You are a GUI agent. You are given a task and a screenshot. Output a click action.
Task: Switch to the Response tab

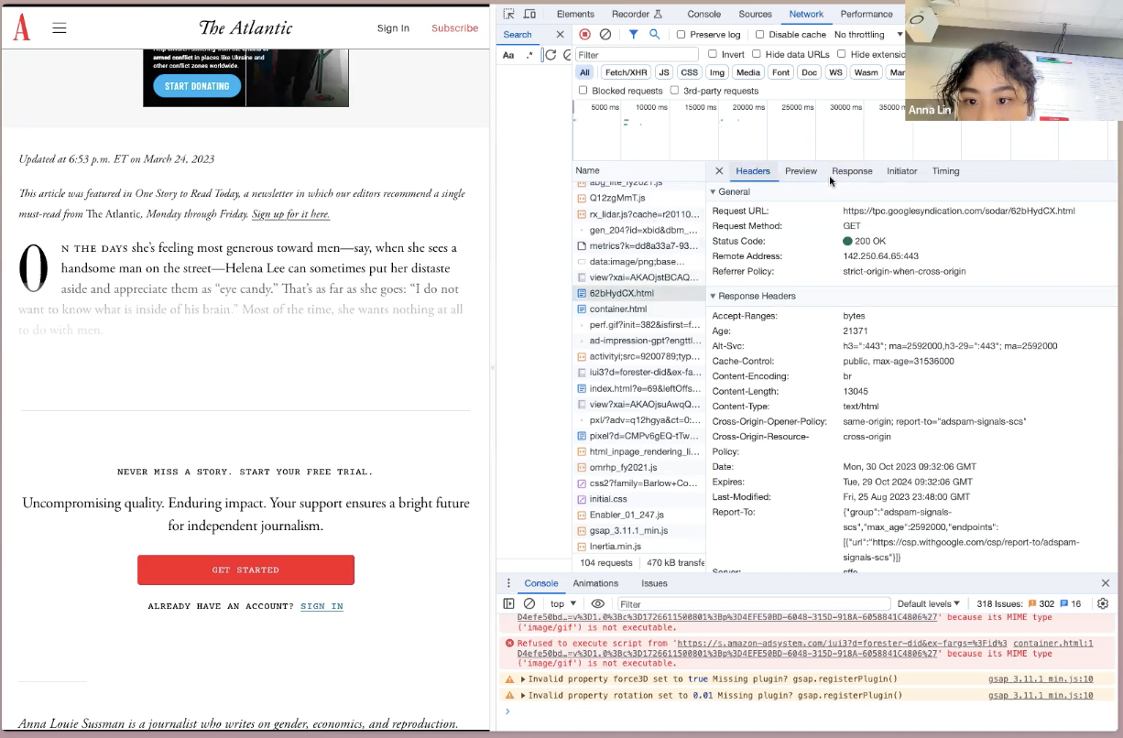pyautogui.click(x=851, y=171)
